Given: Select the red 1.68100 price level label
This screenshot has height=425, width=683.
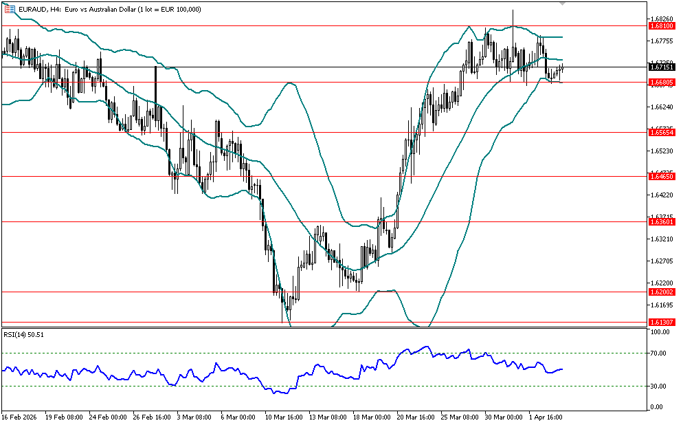Looking at the screenshot, I should coord(660,25).
